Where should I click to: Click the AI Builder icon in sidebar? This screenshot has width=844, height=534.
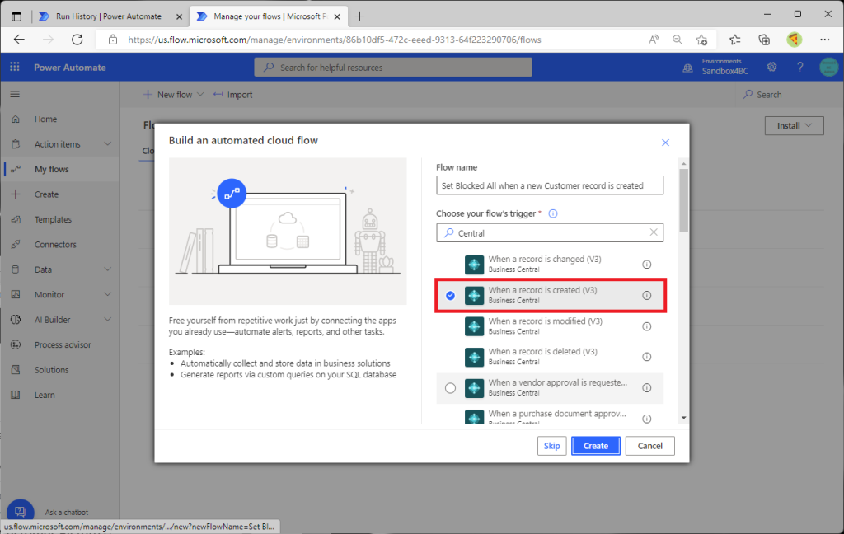pyautogui.click(x=16, y=320)
